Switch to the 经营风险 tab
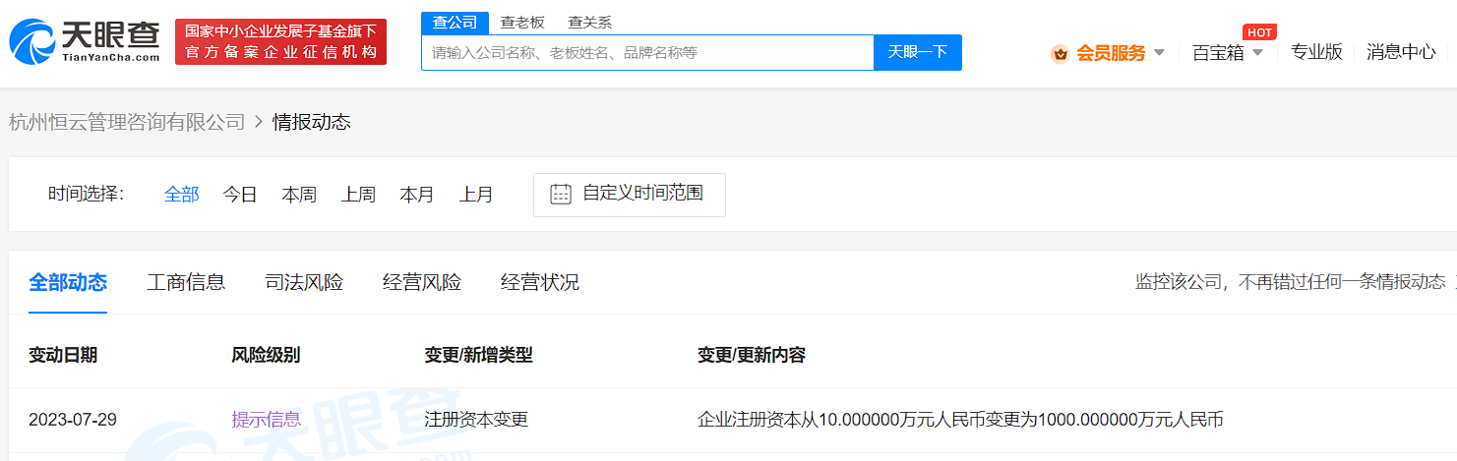 click(x=422, y=283)
